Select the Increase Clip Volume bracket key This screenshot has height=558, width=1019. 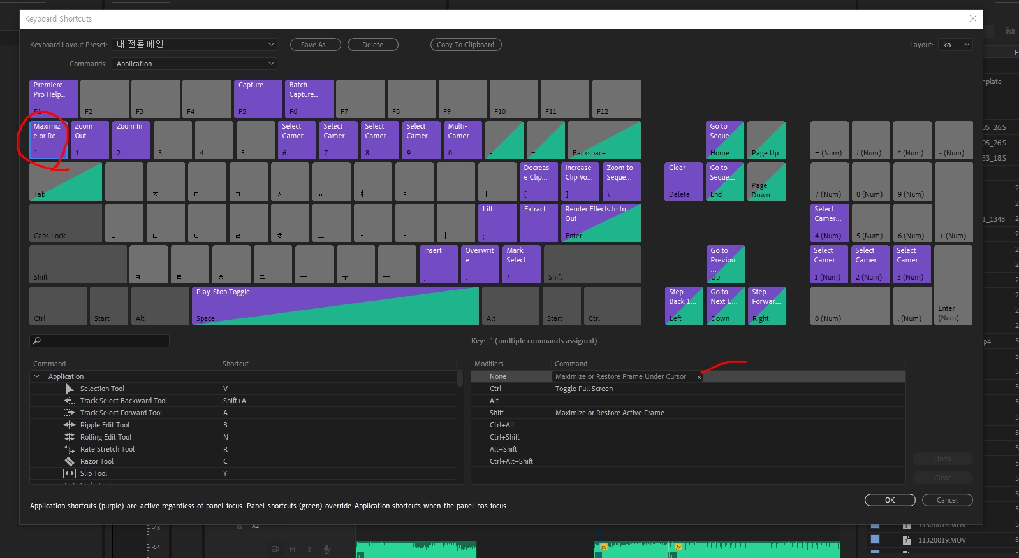(580, 182)
